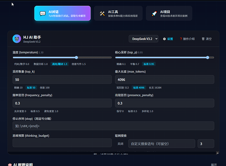The image size is (226, 166).
Task: Click the rocket icon on AI项目 card
Action: click(x=154, y=14)
